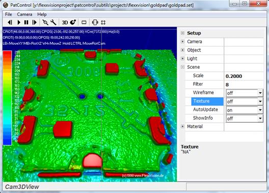Expand the Camera property group
Image resolution: width=269 pixels, height=193 pixels.
[182, 41]
